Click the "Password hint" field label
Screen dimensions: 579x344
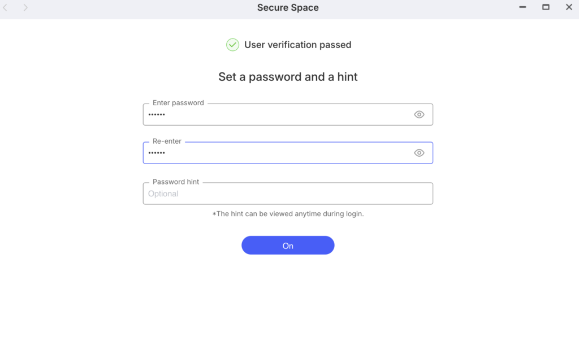click(x=176, y=182)
